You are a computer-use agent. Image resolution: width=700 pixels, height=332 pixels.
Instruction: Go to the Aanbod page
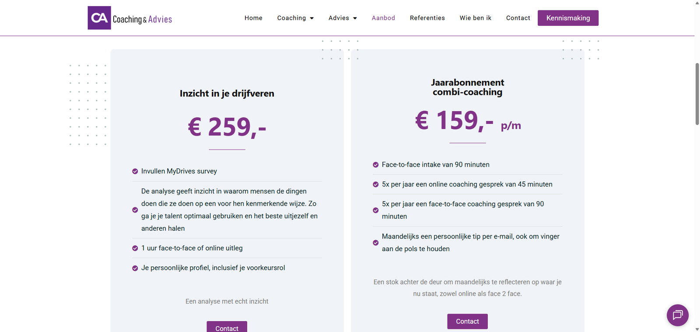point(383,18)
